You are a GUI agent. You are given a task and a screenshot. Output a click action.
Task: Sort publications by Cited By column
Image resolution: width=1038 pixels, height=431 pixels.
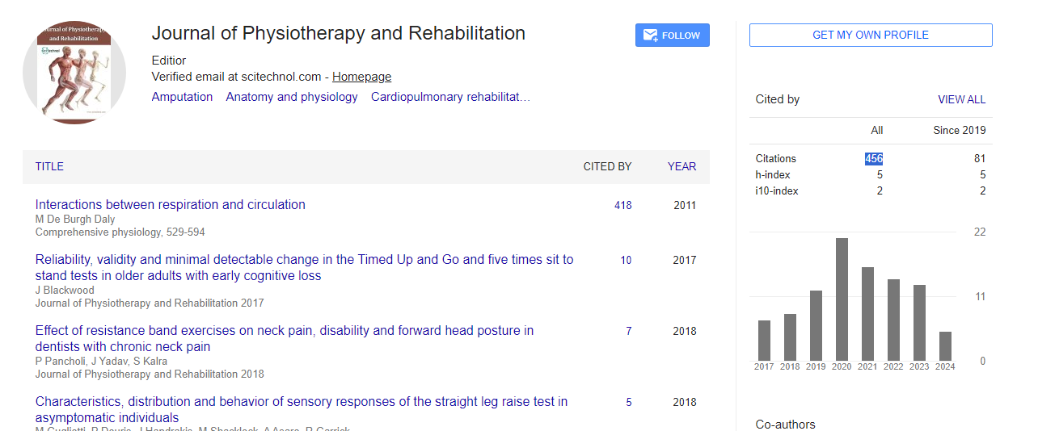(607, 166)
